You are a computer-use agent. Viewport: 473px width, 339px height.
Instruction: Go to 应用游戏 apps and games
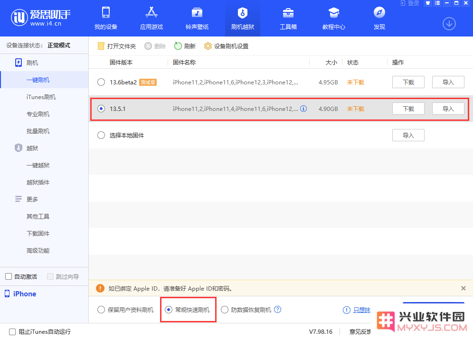(x=151, y=18)
